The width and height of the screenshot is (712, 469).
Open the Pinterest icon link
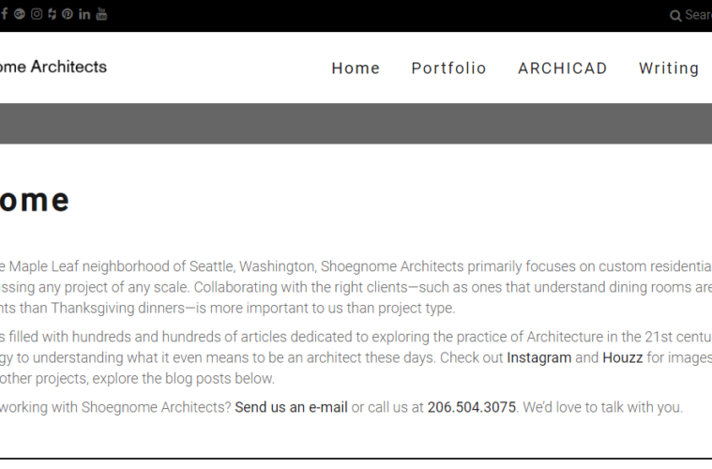68,14
